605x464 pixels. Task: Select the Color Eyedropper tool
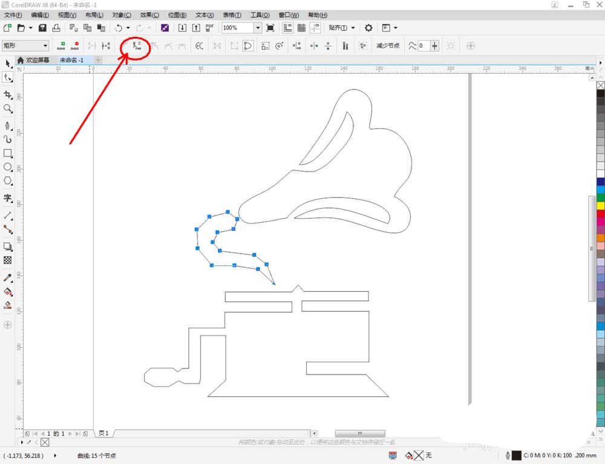[8, 277]
